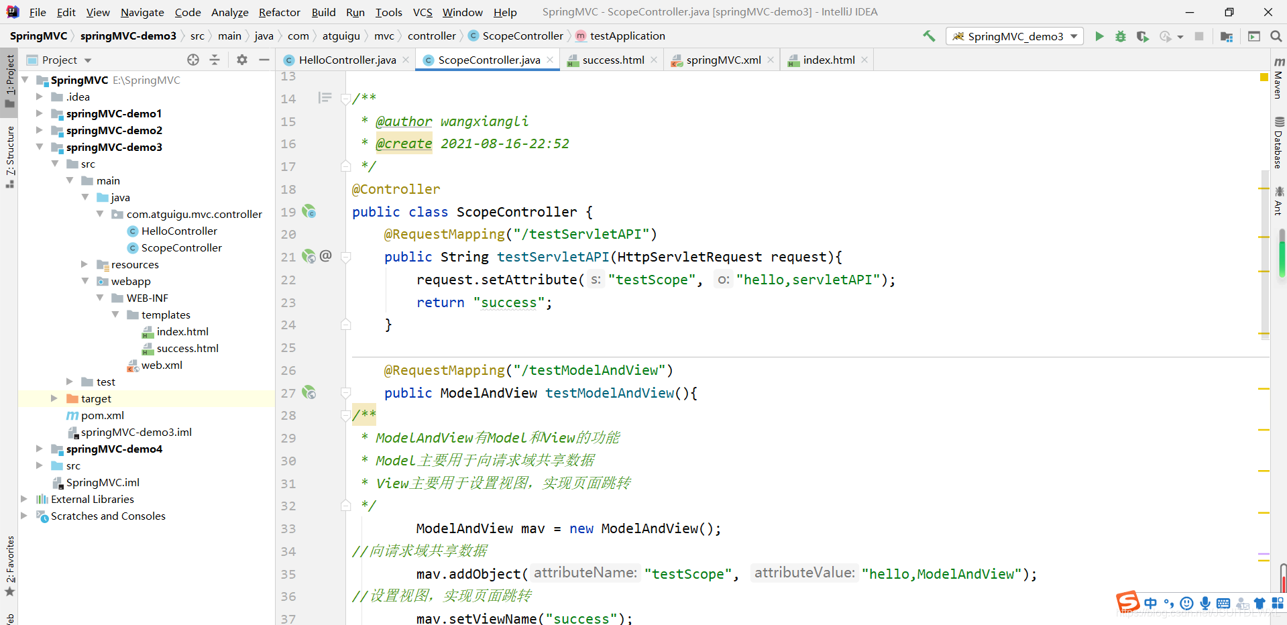1287x625 pixels.
Task: Click testApplication in the breadcrumb bar
Action: (x=627, y=36)
